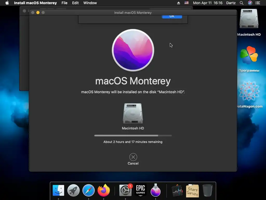Image resolution: width=266 pixels, height=200 pixels.
Task: Click the eject icon in the menu bar
Action: point(178,3)
